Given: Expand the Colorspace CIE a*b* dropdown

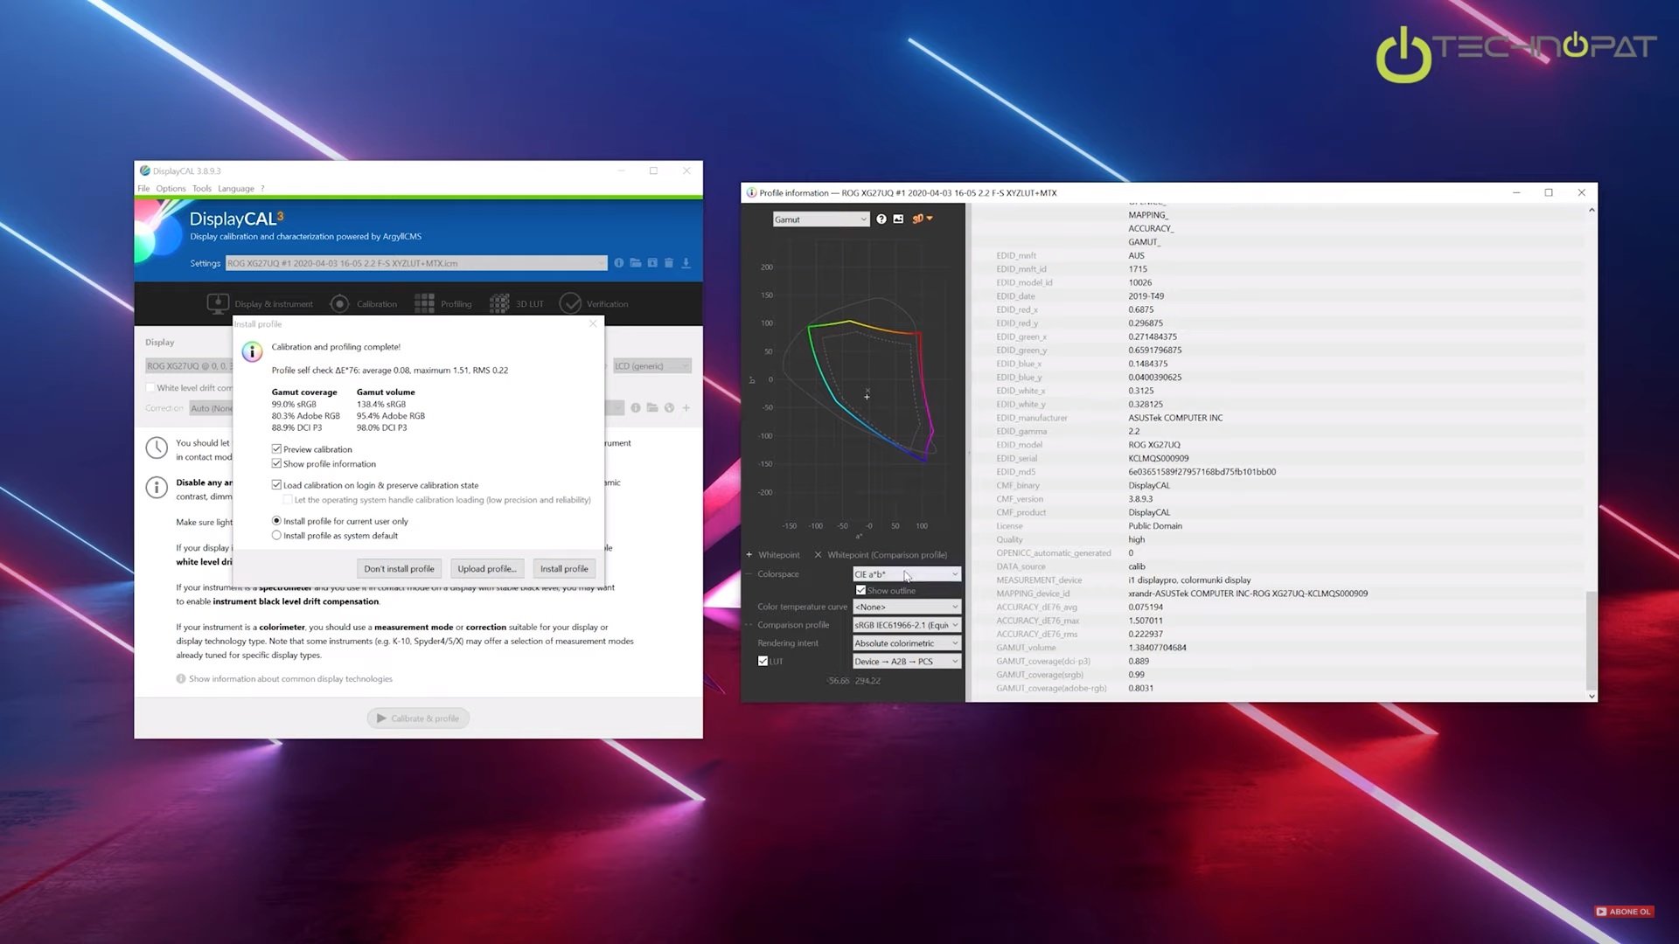Looking at the screenshot, I should click(906, 574).
